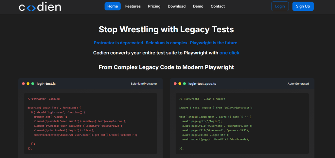Click yellow dot on login-test.js window
335x158 pixels.
tap(28, 84)
